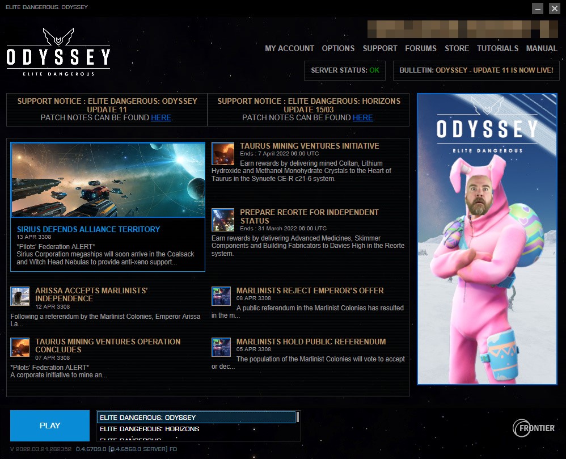The image size is (566, 459).
Task: Click "A corporate initiative to mine an..." summary
Action: (x=59, y=375)
